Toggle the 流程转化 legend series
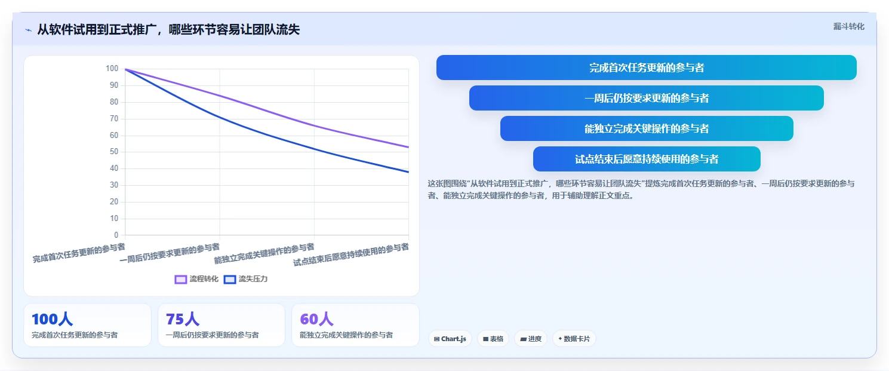The image size is (889, 371). tap(196, 279)
